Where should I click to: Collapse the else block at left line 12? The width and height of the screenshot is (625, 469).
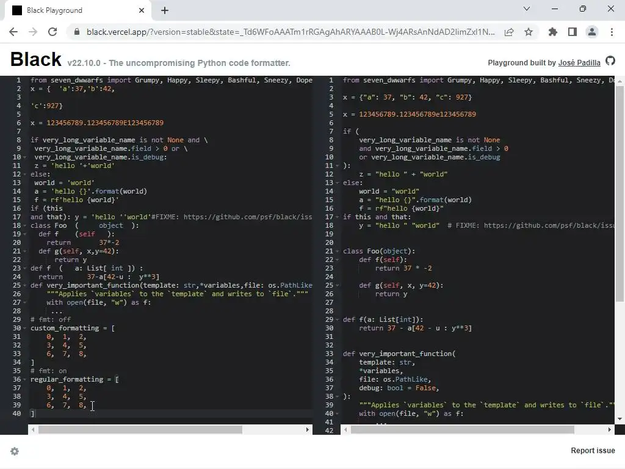(x=24, y=174)
